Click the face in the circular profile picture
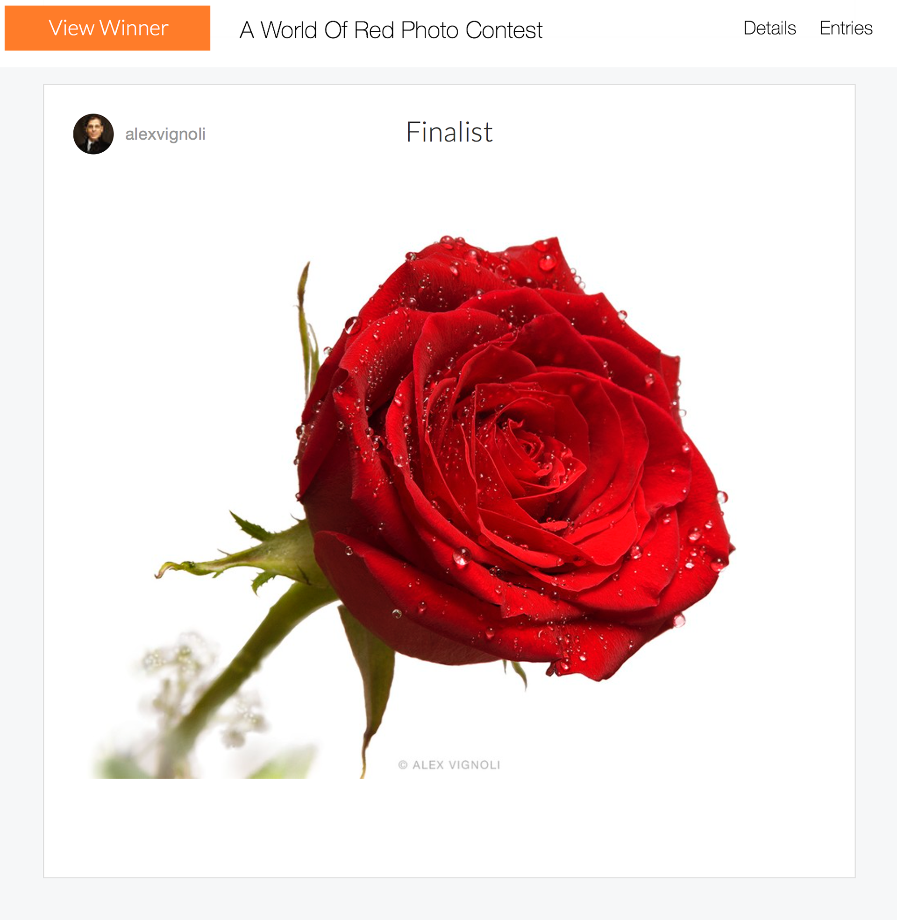897x920 pixels. coord(94,129)
